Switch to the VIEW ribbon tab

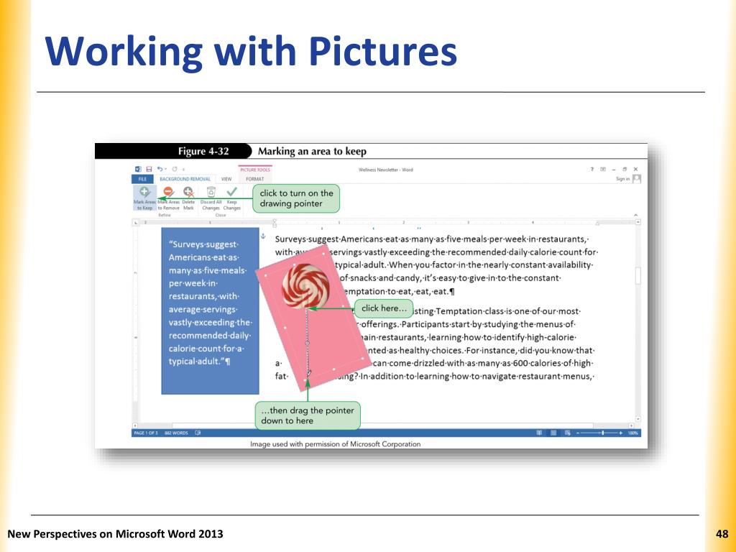pyautogui.click(x=226, y=179)
